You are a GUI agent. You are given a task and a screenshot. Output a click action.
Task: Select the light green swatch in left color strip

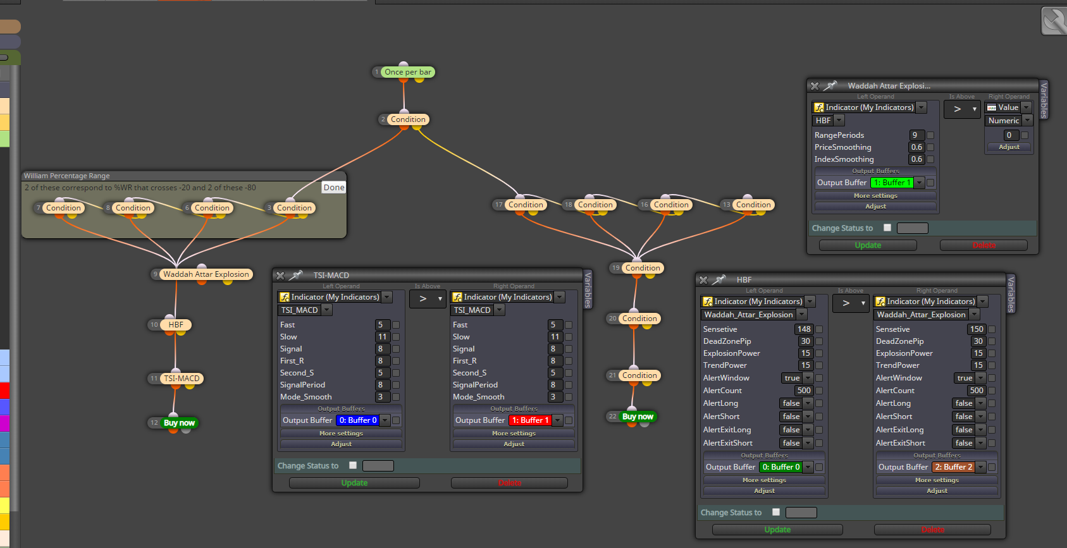(4, 139)
